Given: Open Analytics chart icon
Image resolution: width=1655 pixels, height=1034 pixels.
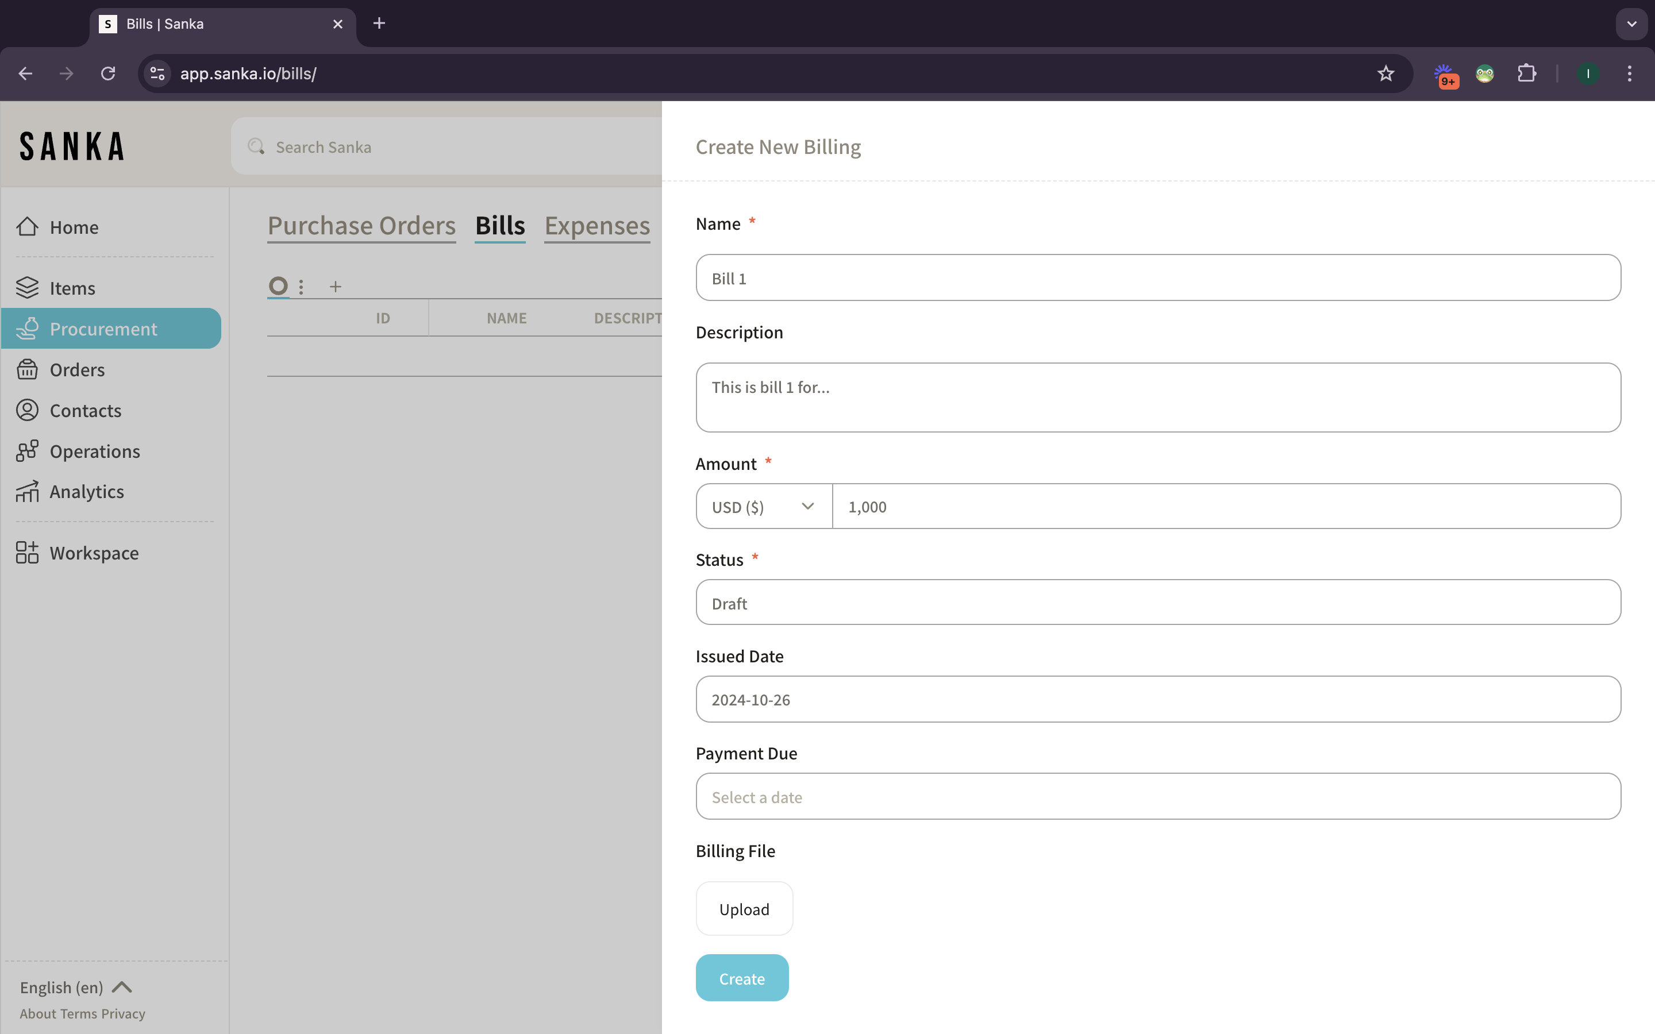Looking at the screenshot, I should (28, 491).
